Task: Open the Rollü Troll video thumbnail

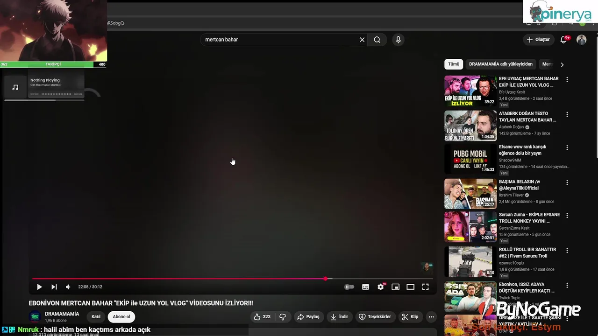Action: pos(470,262)
